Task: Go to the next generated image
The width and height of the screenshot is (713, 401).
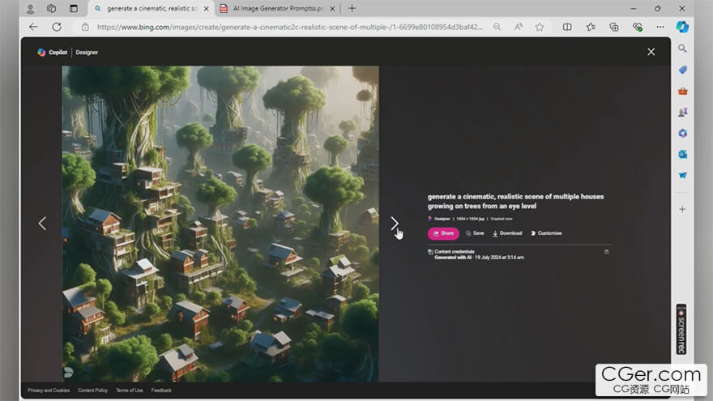Action: point(394,224)
